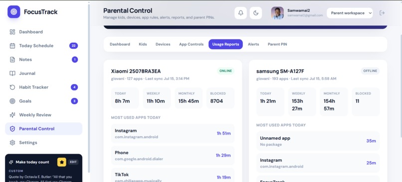Click the Habit Tracker badge 4

click(74, 87)
